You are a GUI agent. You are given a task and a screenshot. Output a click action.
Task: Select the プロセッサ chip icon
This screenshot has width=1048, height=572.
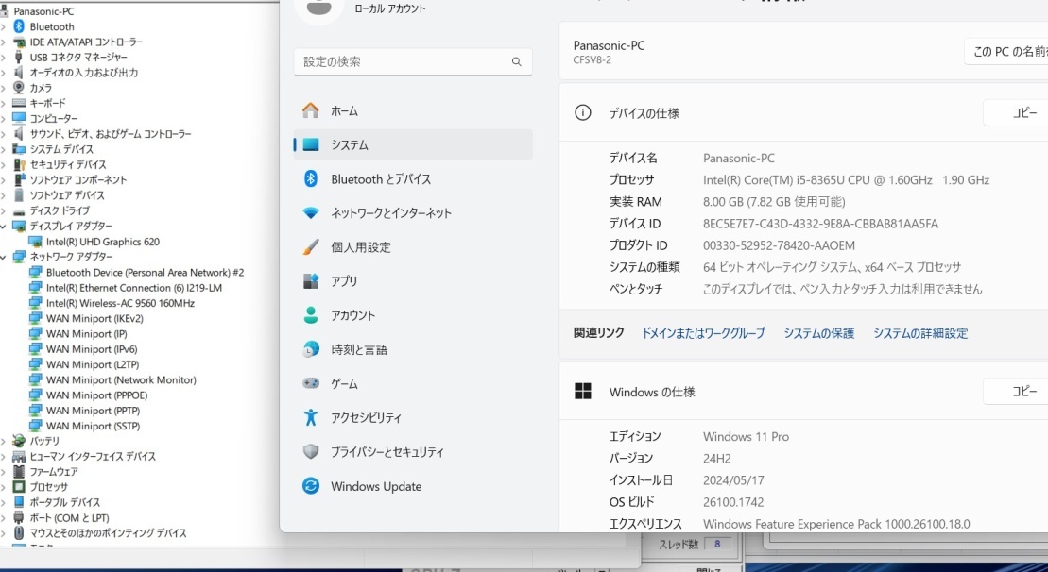pos(19,487)
